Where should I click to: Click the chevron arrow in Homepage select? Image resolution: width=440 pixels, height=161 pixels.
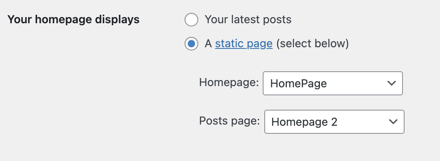pyautogui.click(x=391, y=83)
